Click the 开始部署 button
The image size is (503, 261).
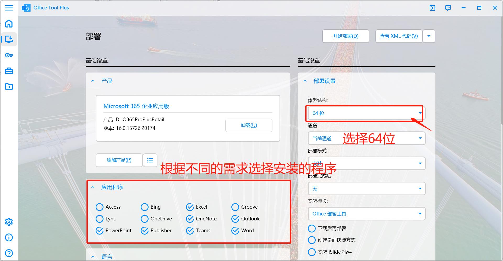(346, 36)
